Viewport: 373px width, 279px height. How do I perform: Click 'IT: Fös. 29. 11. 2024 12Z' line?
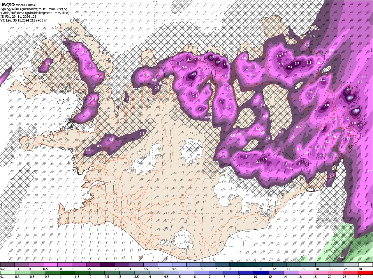tap(18, 17)
